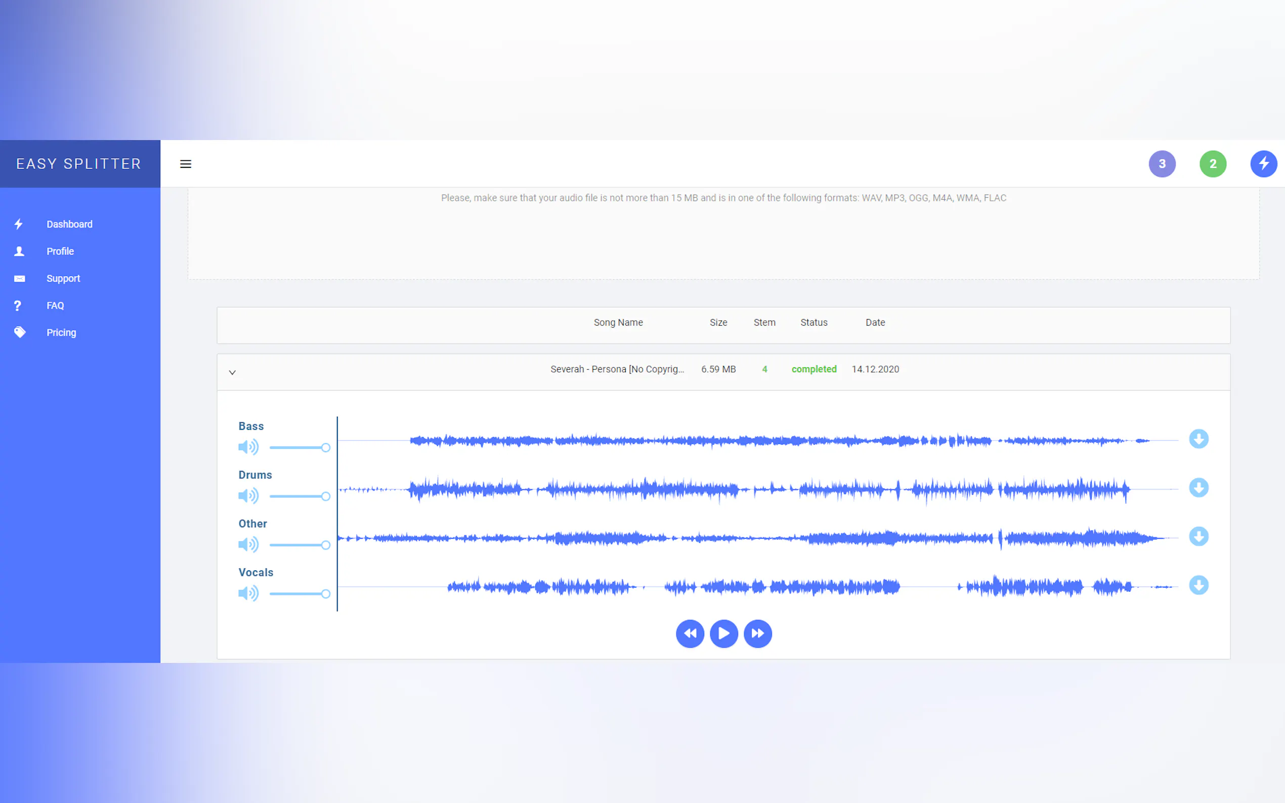Mute the Bass track speaker
The width and height of the screenshot is (1285, 803).
pyautogui.click(x=248, y=447)
